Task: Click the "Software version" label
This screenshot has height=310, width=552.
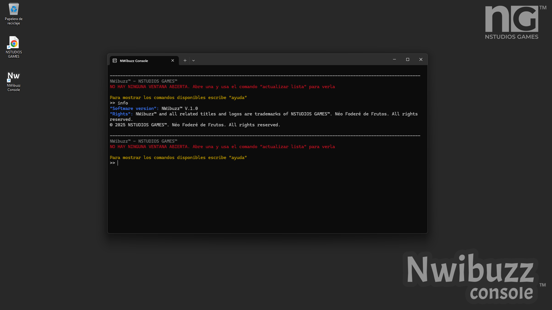Action: point(134,108)
